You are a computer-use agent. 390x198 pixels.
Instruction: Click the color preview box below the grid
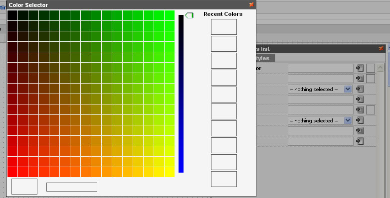[24, 187]
